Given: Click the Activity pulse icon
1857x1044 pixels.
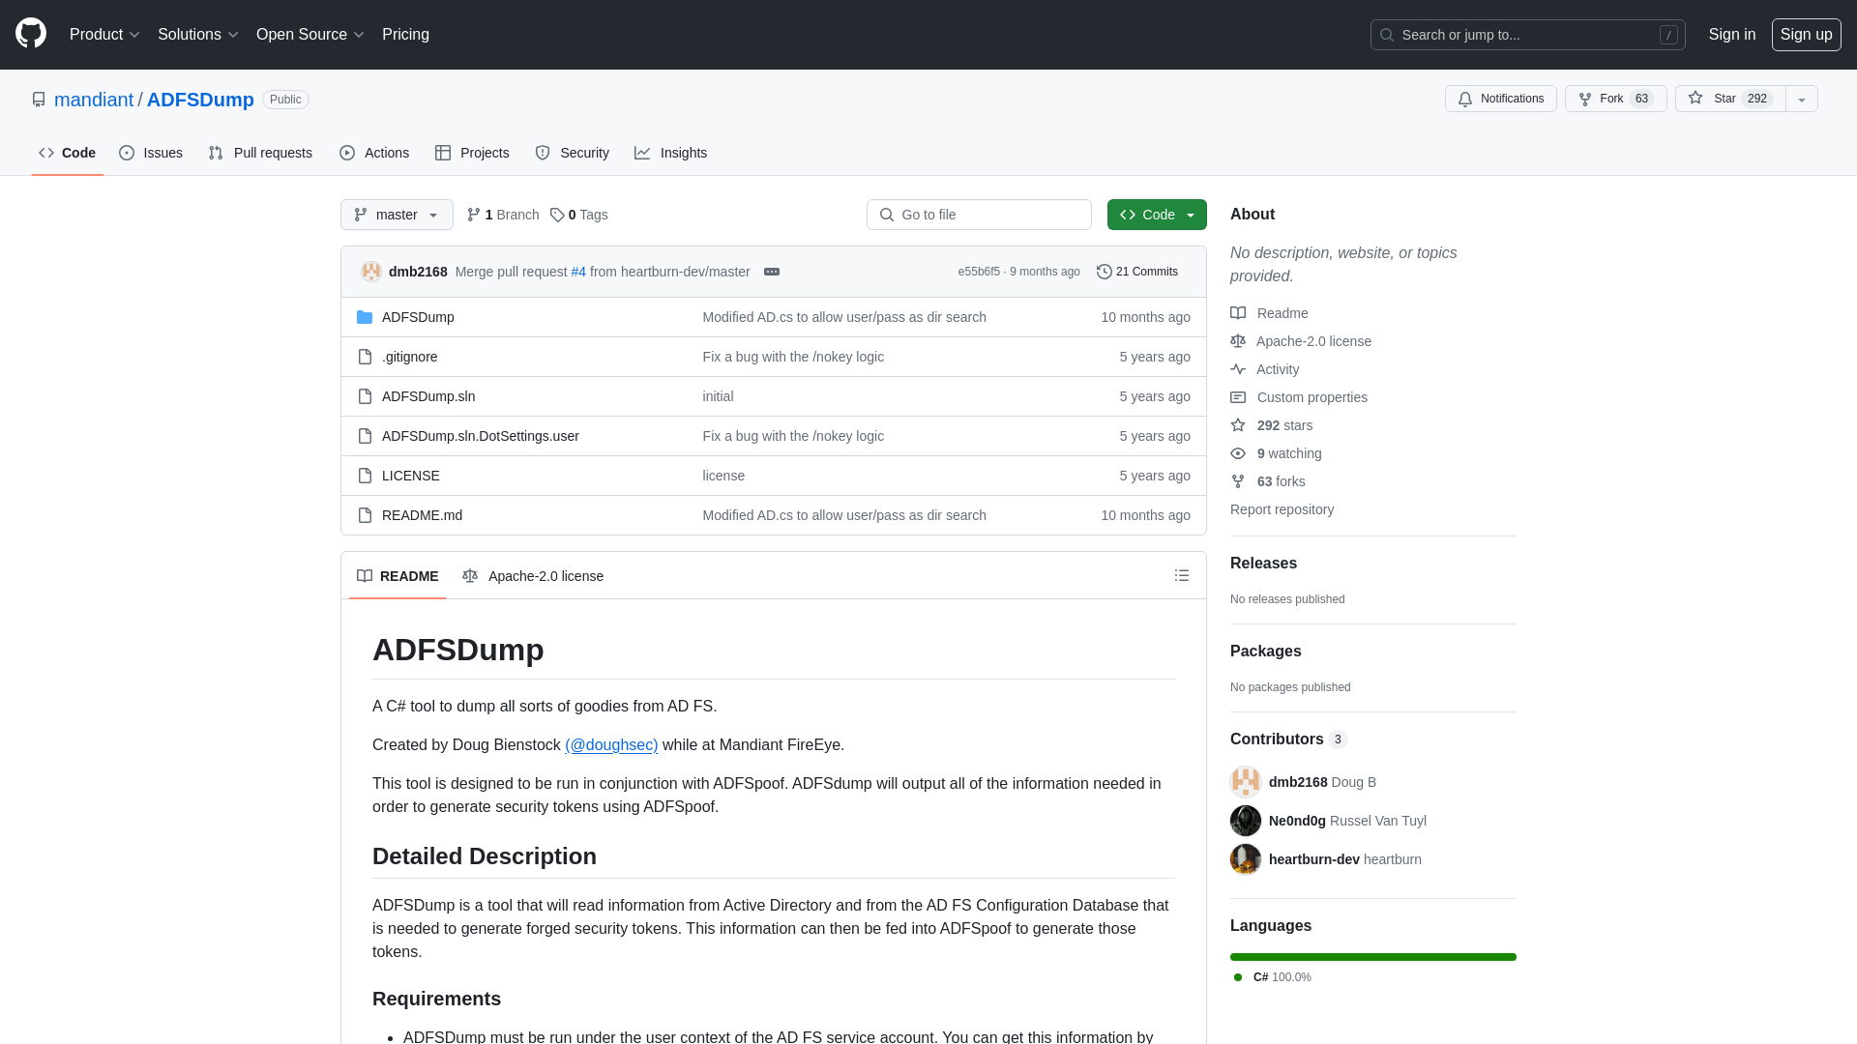Looking at the screenshot, I should coord(1238,369).
